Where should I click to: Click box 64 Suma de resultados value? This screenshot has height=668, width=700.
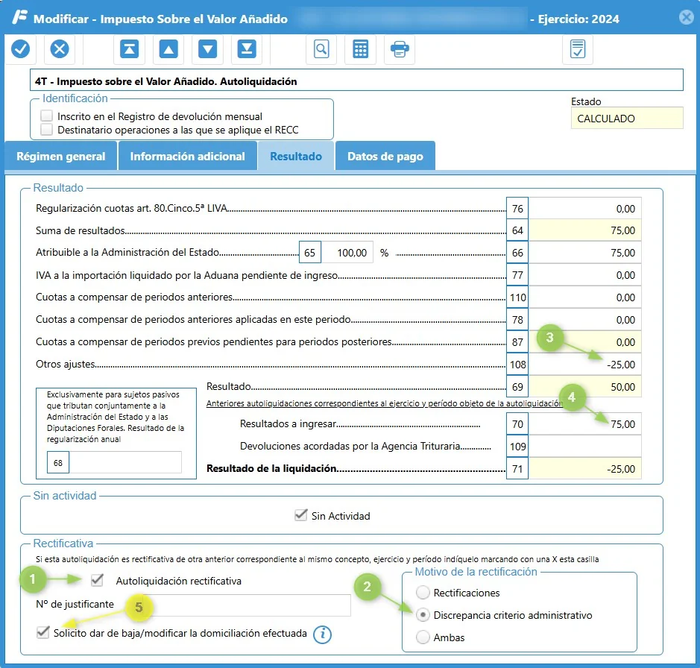(x=584, y=230)
